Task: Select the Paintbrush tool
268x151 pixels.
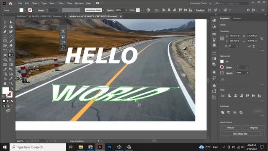Action: click(11, 41)
